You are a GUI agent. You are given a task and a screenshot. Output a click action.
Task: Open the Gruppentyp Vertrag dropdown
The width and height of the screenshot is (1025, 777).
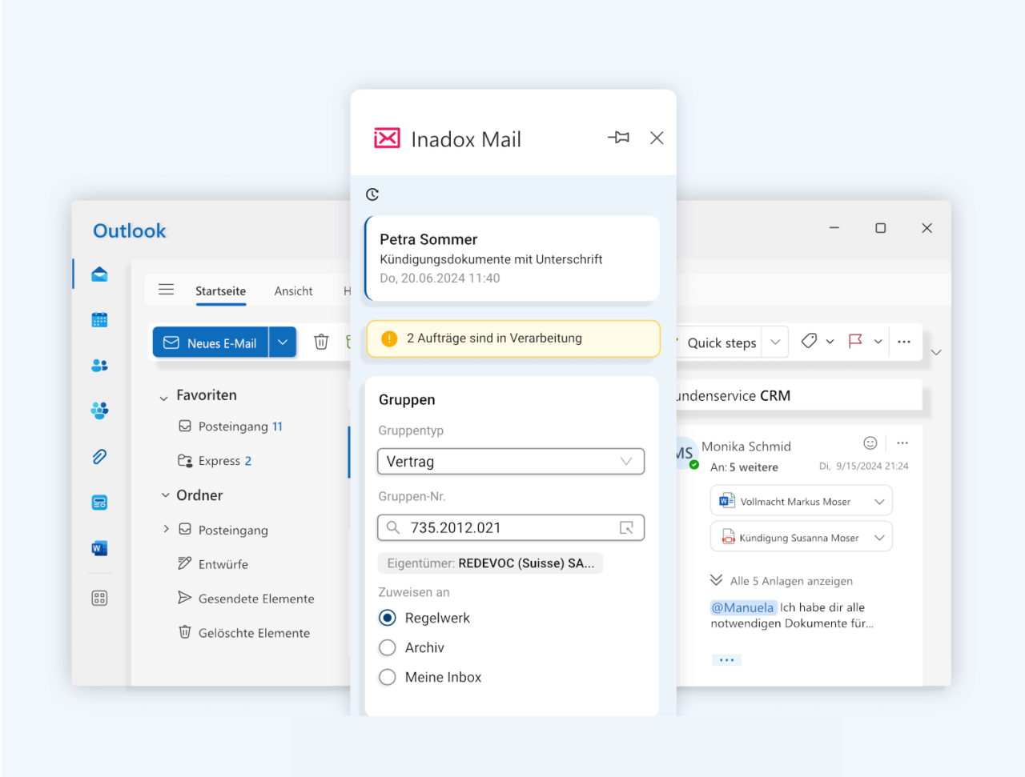511,462
